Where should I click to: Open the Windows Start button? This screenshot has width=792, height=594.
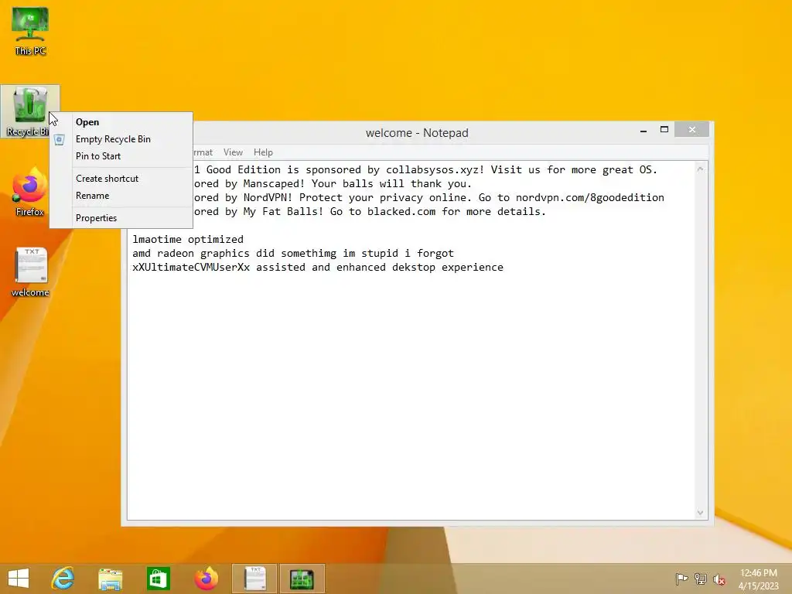pos(19,579)
